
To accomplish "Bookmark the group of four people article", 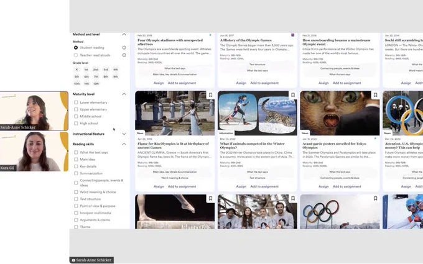I will [x=293, y=199].
